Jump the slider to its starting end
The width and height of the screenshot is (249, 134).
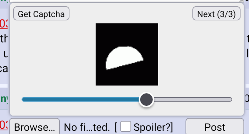pyautogui.click(x=23, y=99)
